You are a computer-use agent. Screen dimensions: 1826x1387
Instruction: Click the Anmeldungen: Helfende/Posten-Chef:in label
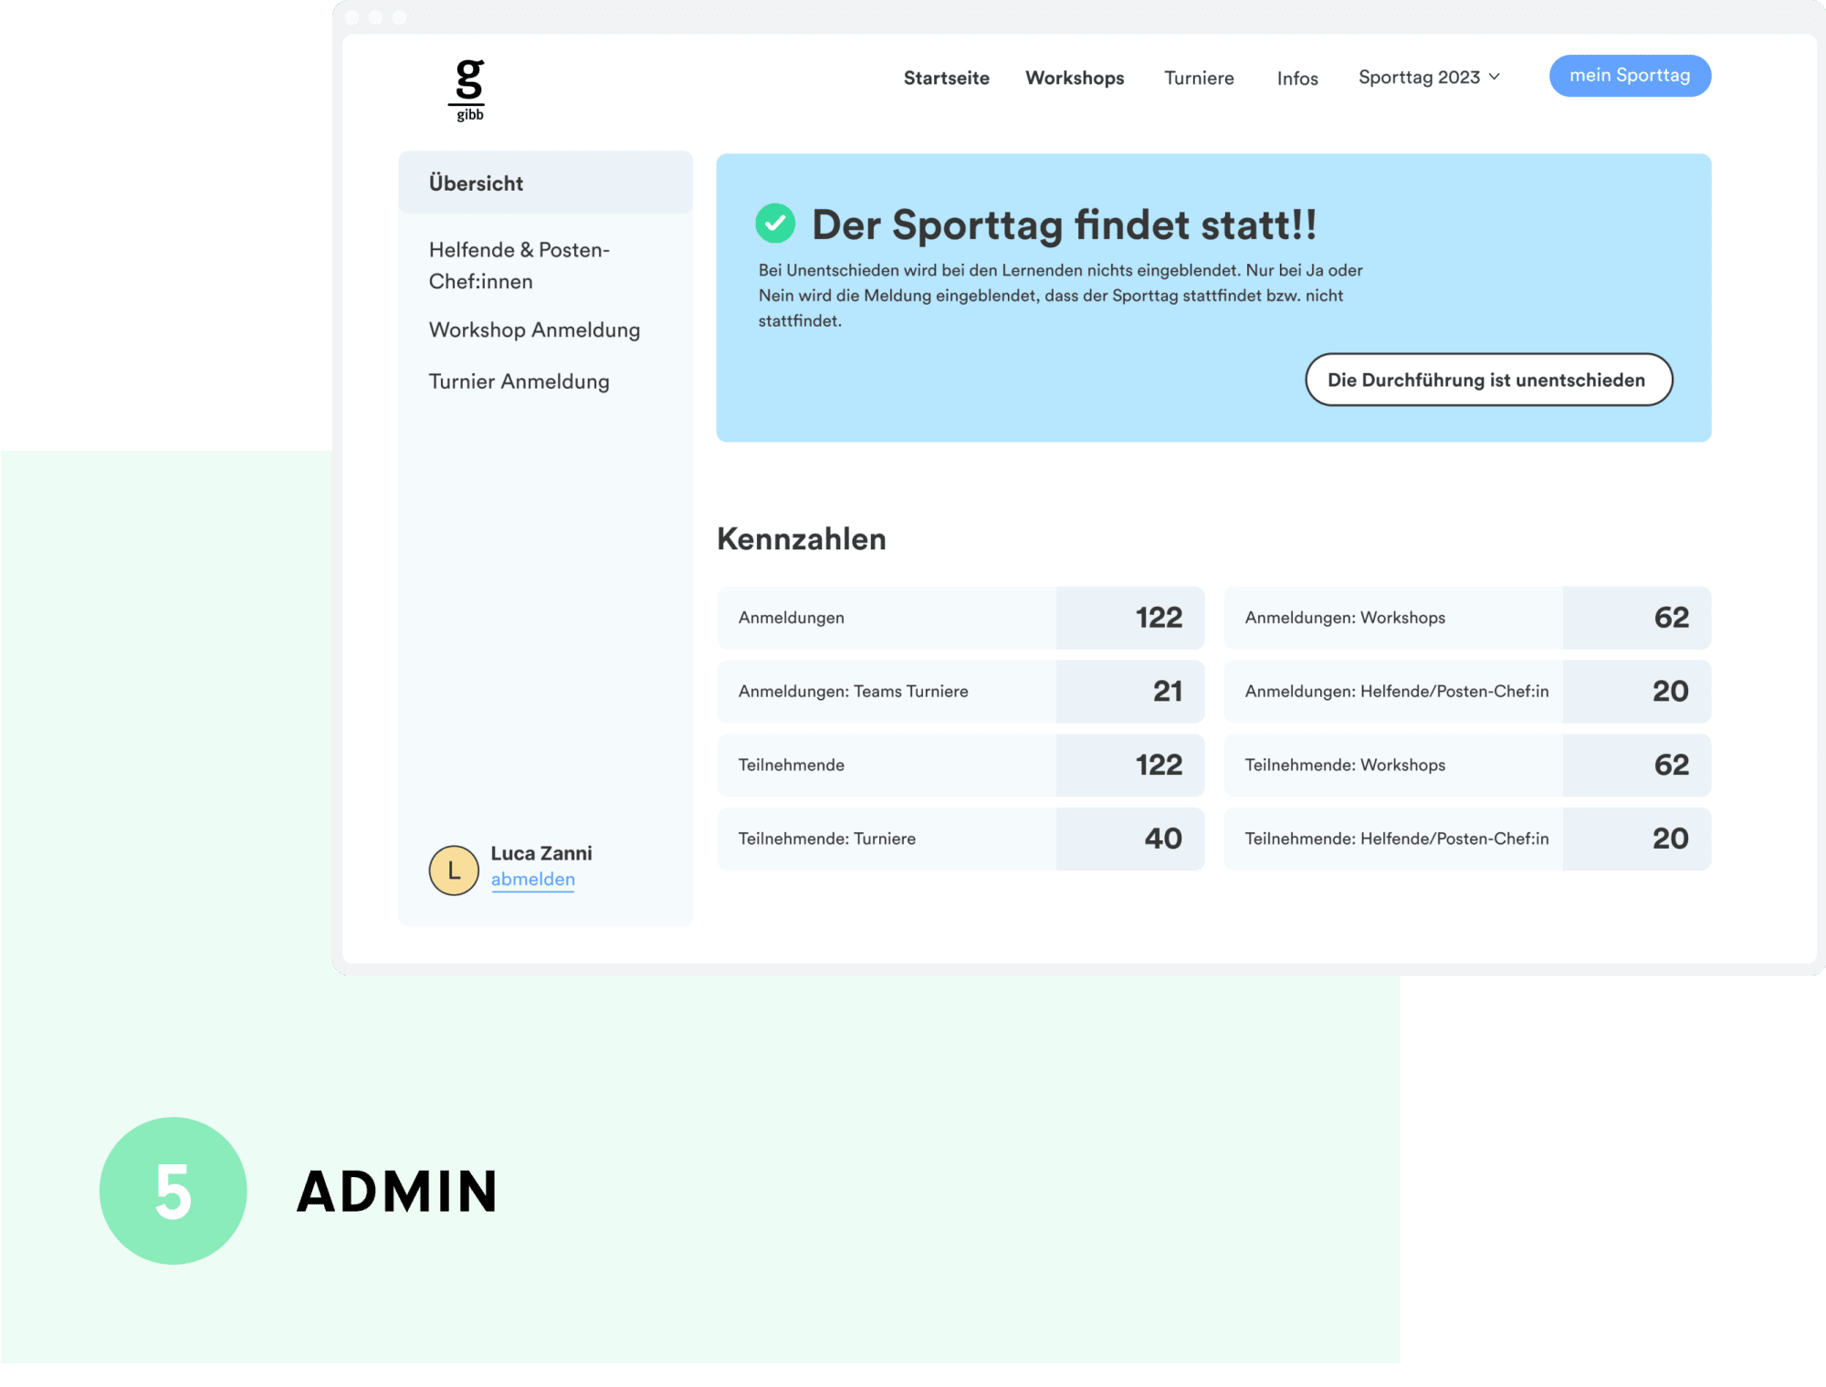pyautogui.click(x=1397, y=692)
